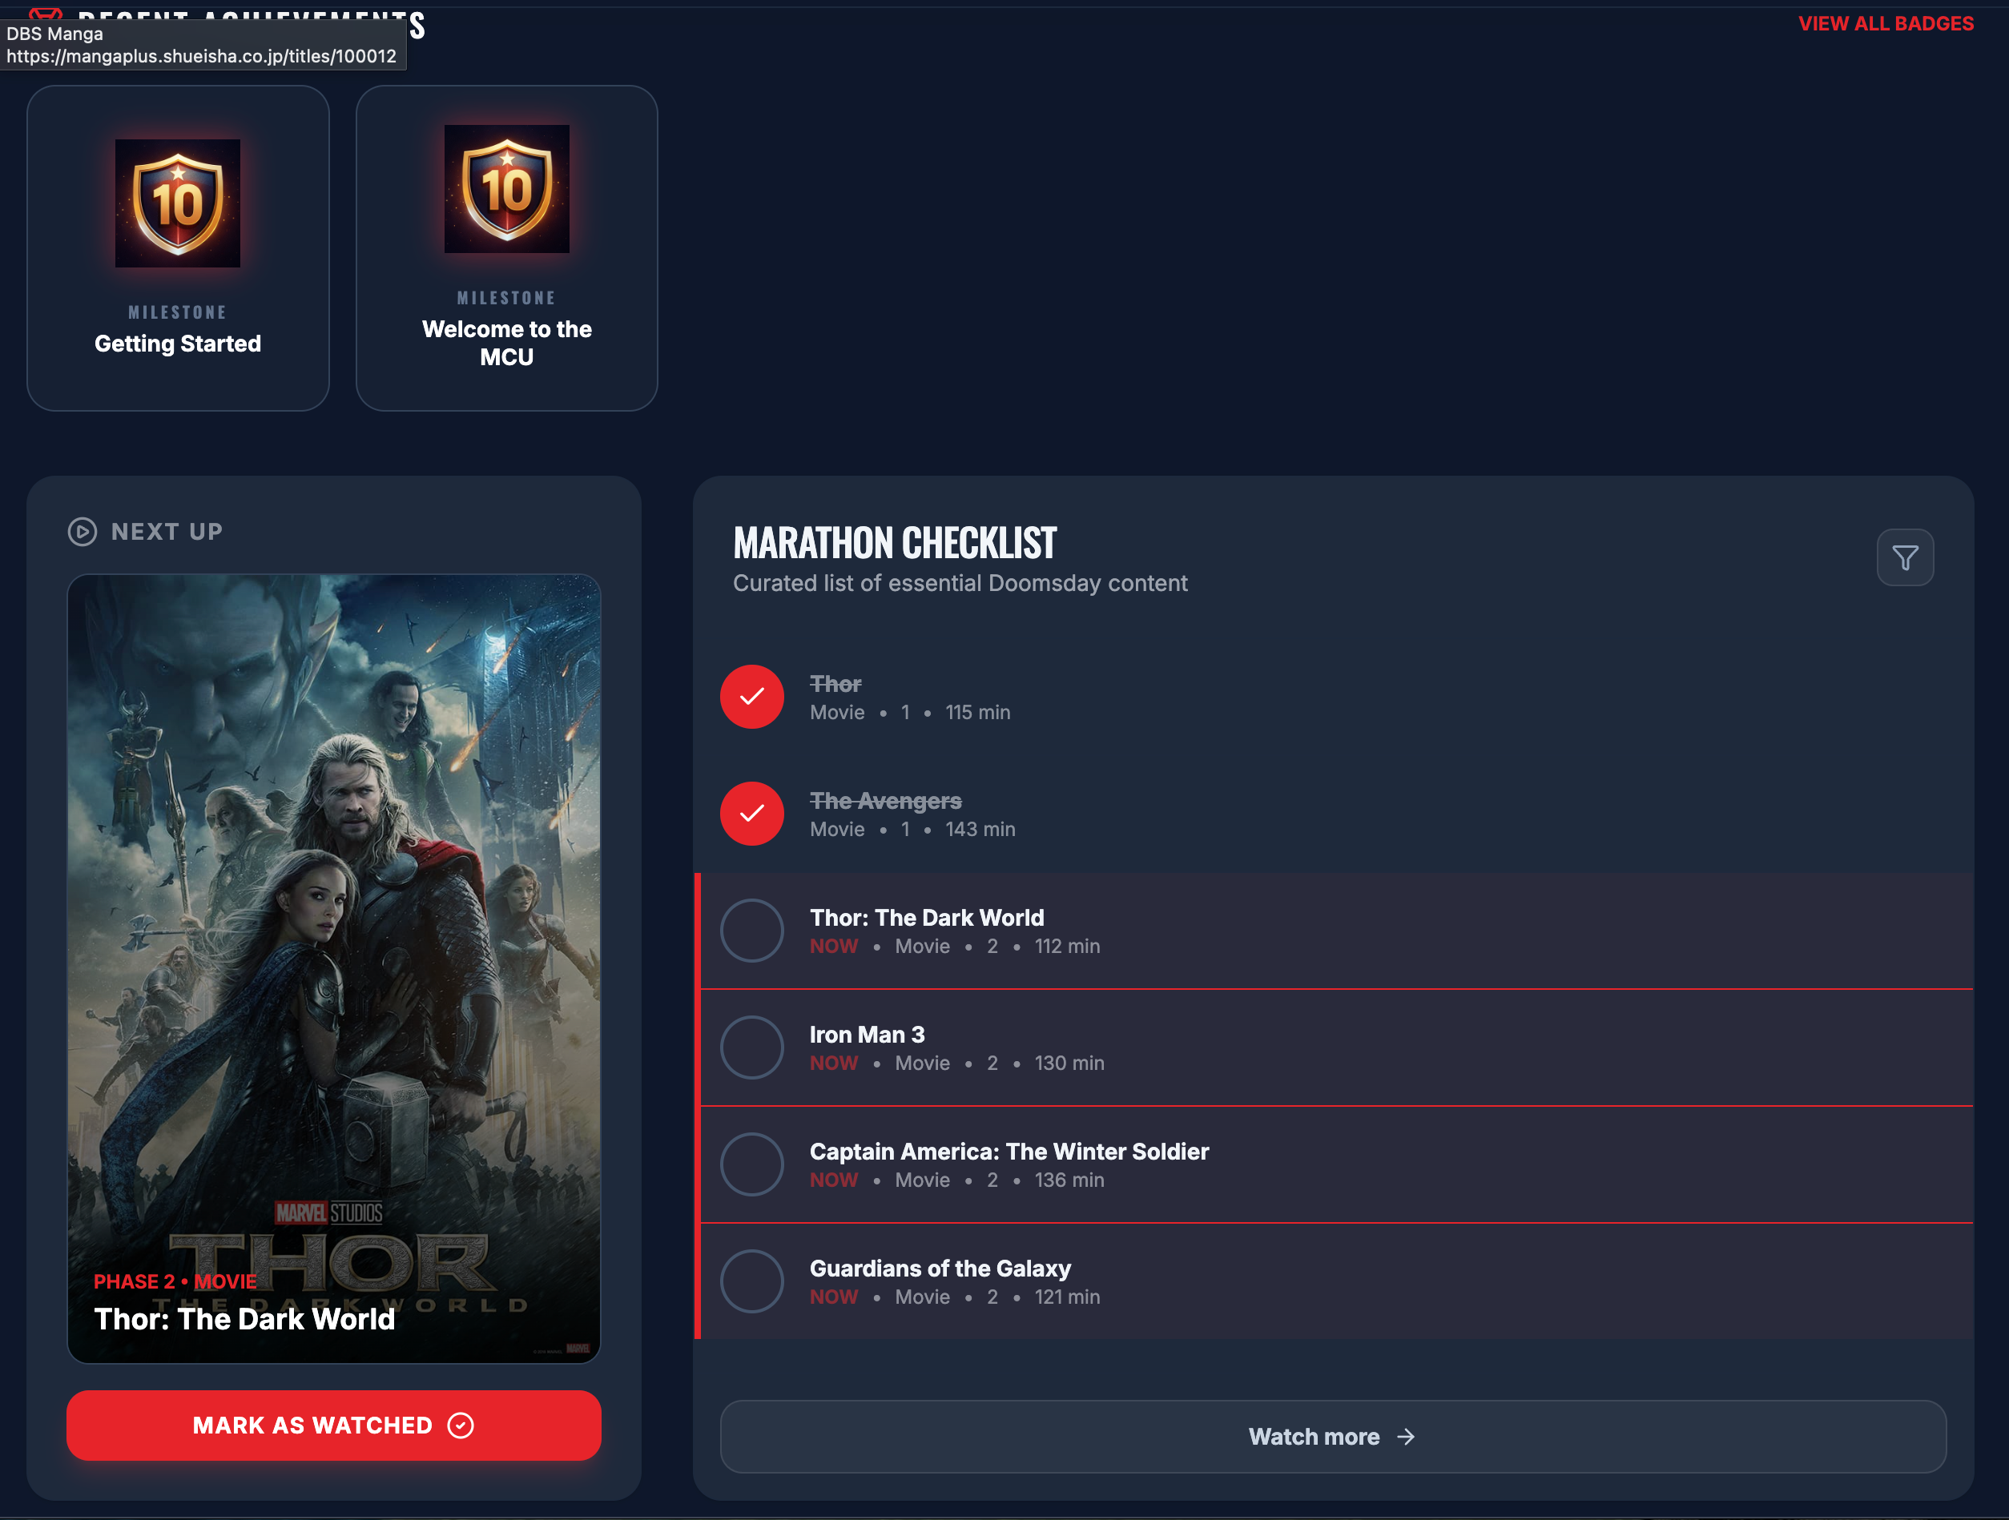Click the MARATHON CHECKLIST heading
This screenshot has height=1520, width=2009.
click(x=894, y=542)
